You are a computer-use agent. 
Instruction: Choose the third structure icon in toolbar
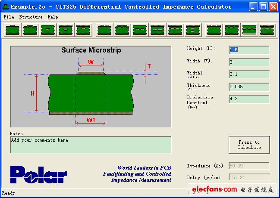pos(47,30)
